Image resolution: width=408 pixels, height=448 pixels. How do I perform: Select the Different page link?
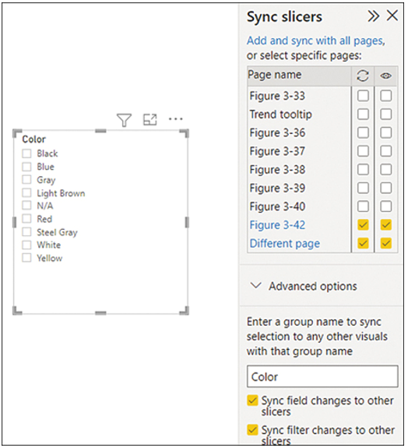(x=285, y=243)
